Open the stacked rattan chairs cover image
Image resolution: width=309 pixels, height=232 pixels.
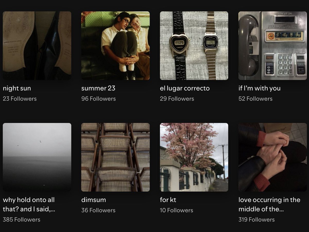pos(115,157)
